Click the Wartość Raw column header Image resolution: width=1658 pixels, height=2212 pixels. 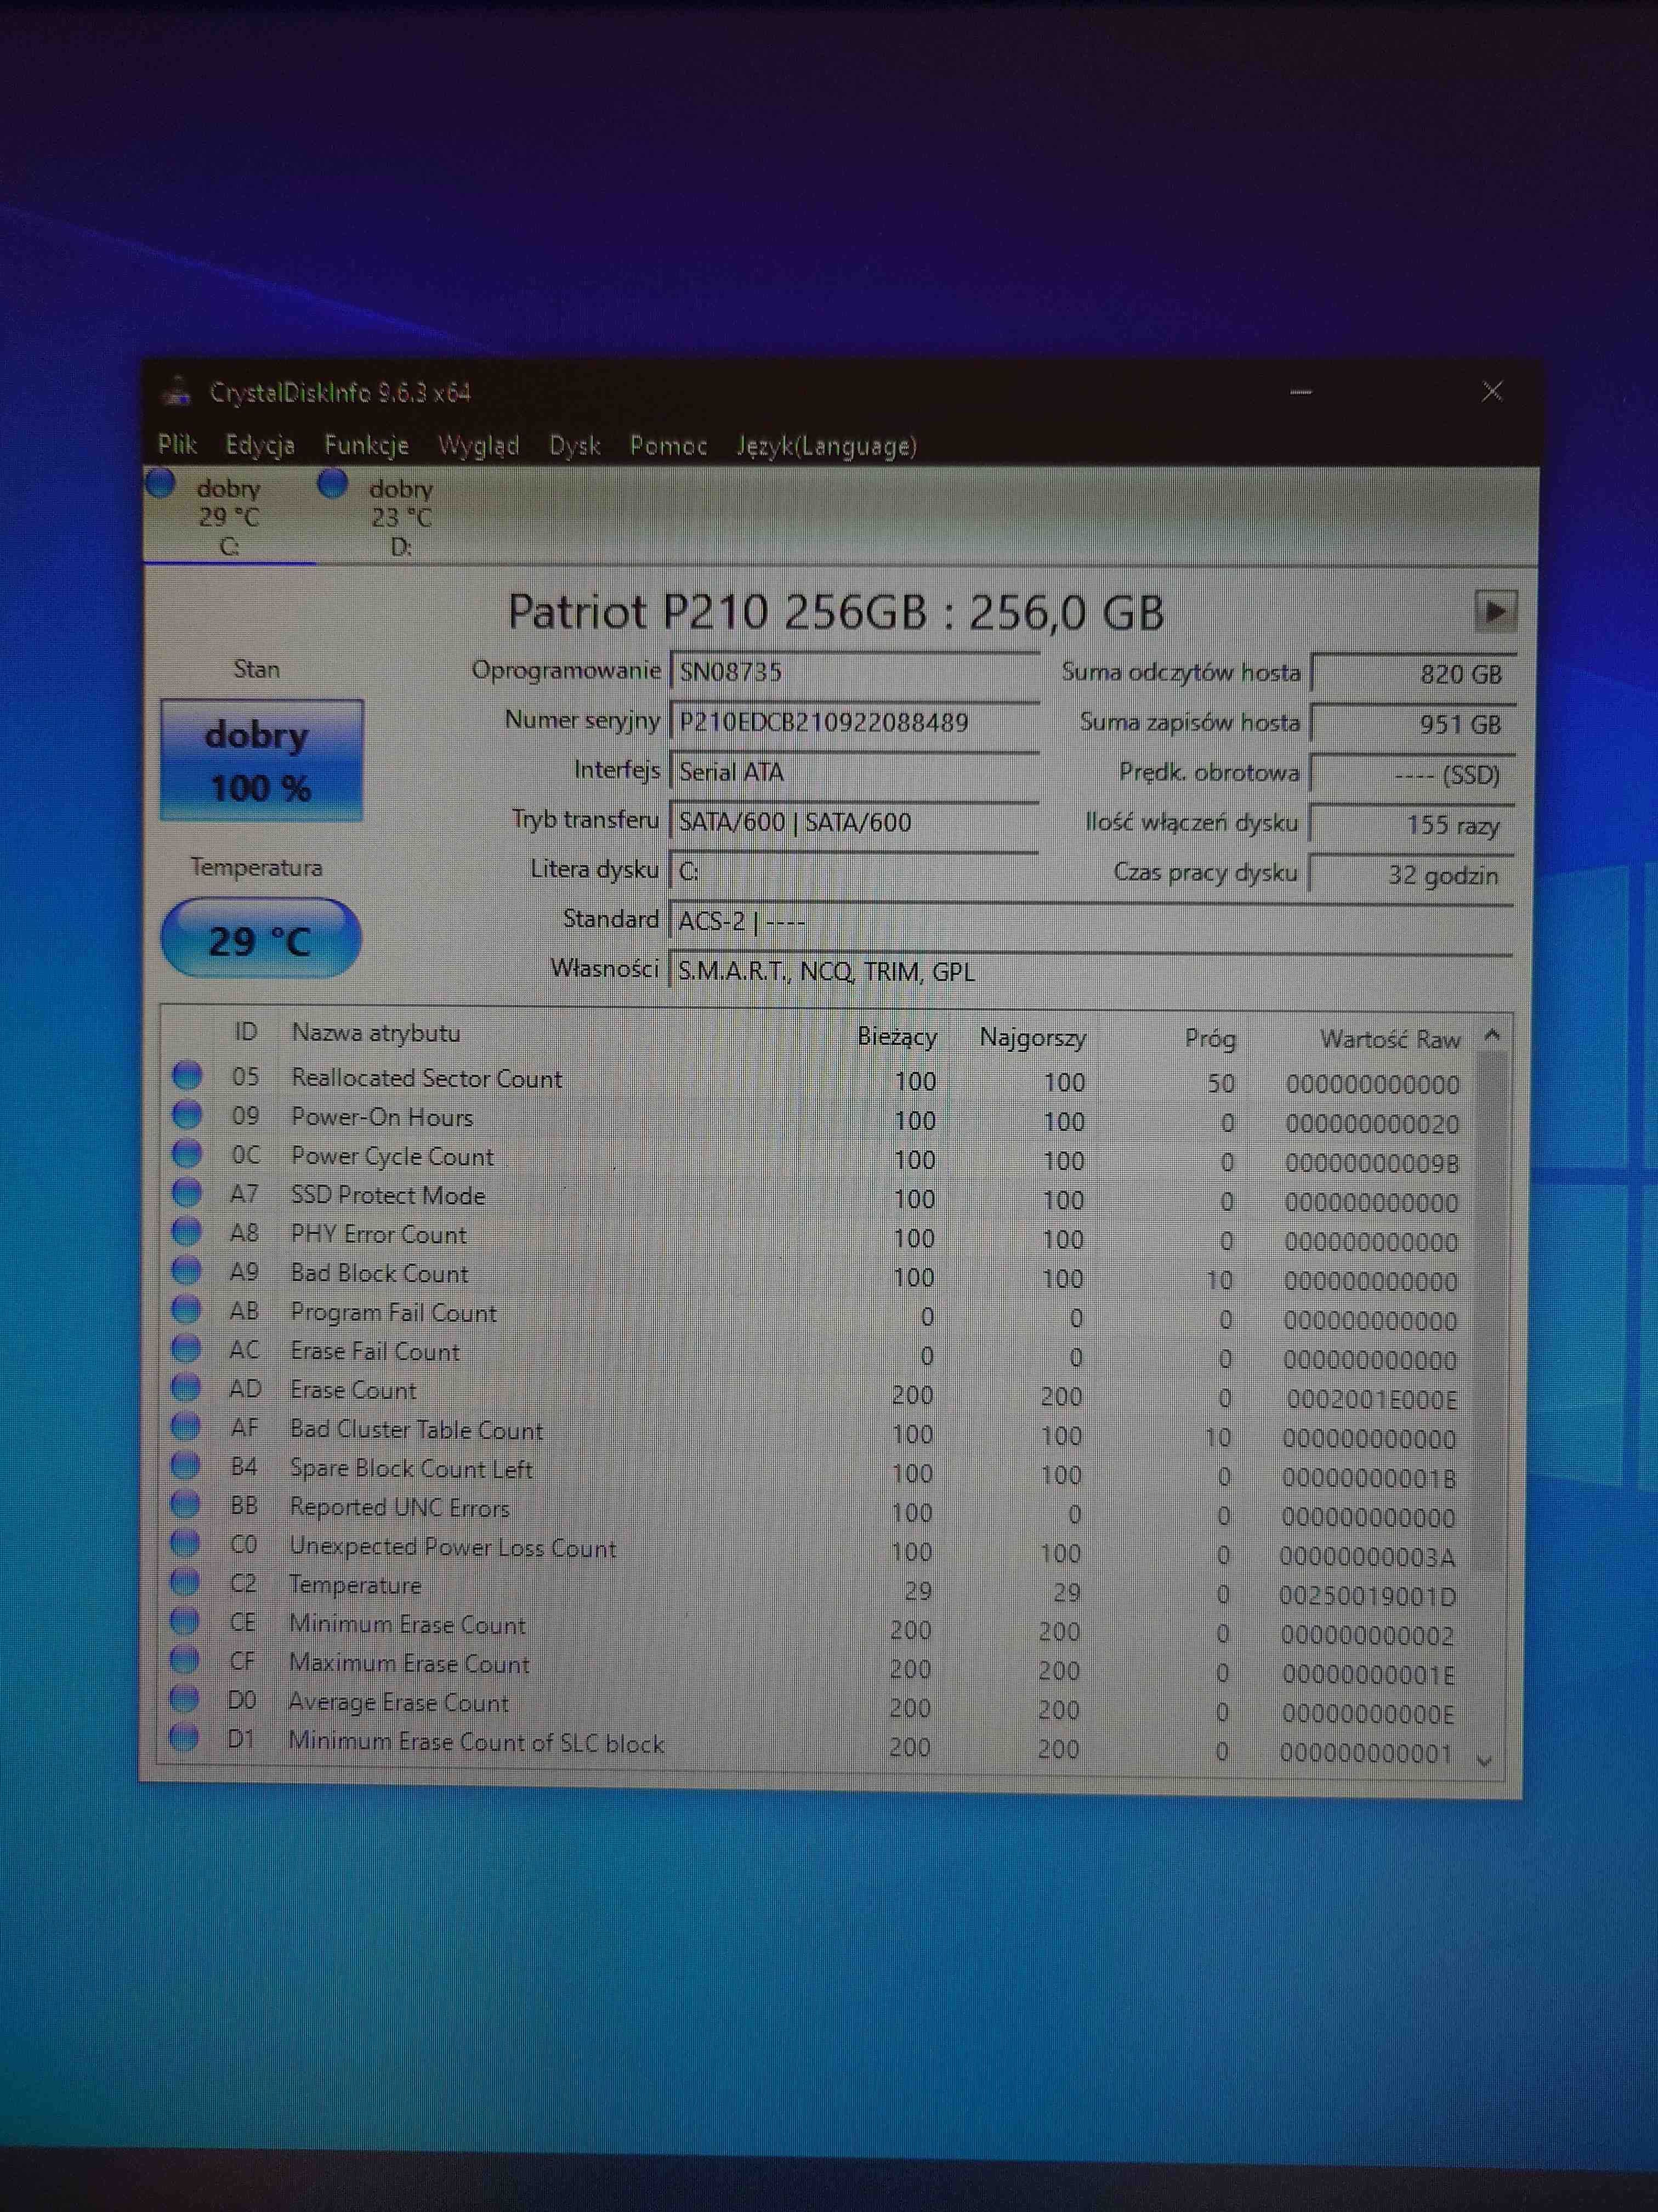[x=1389, y=1039]
